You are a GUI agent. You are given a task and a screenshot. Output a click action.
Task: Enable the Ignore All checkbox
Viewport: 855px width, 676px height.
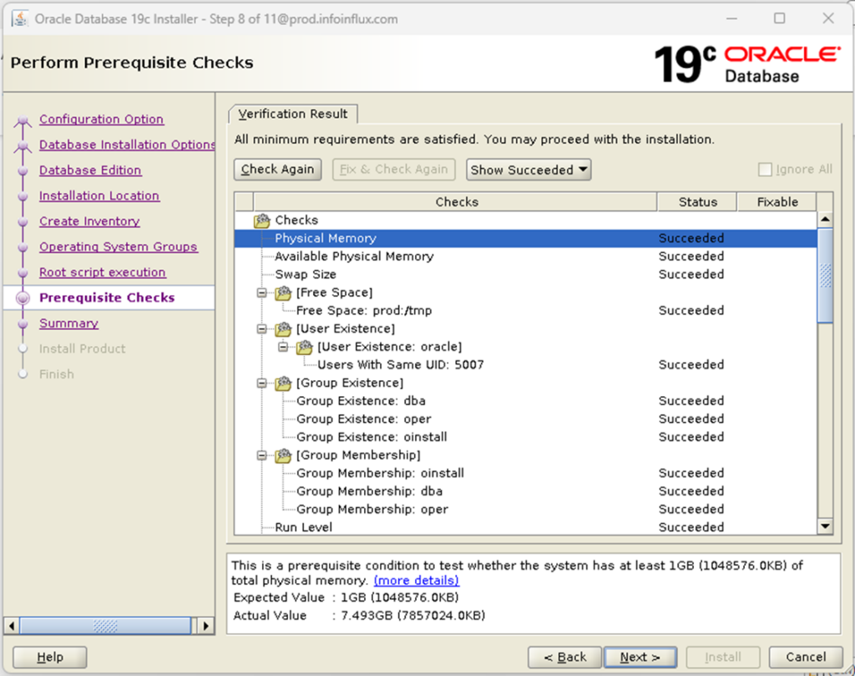point(765,169)
